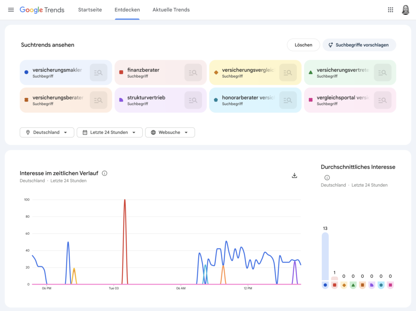Open the Deutschland region dropdown

[47, 132]
